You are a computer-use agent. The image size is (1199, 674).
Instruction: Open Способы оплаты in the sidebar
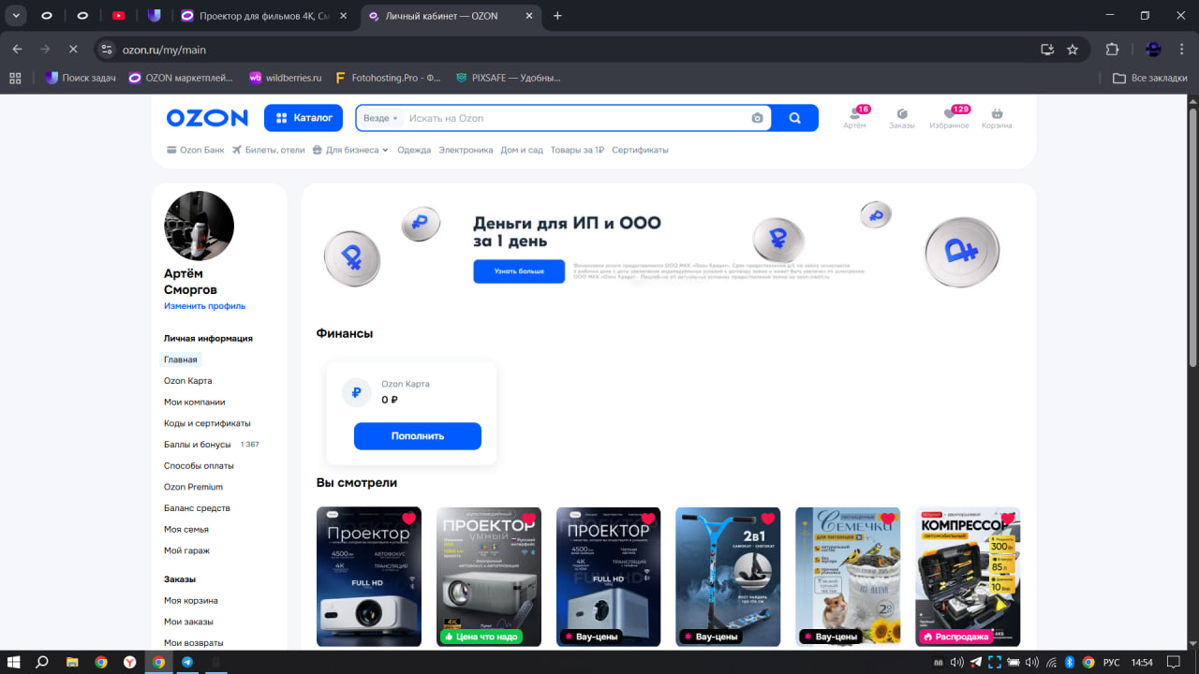tap(199, 465)
